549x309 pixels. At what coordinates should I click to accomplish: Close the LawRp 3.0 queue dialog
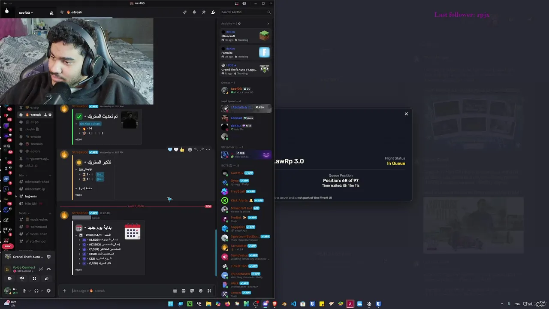click(406, 114)
